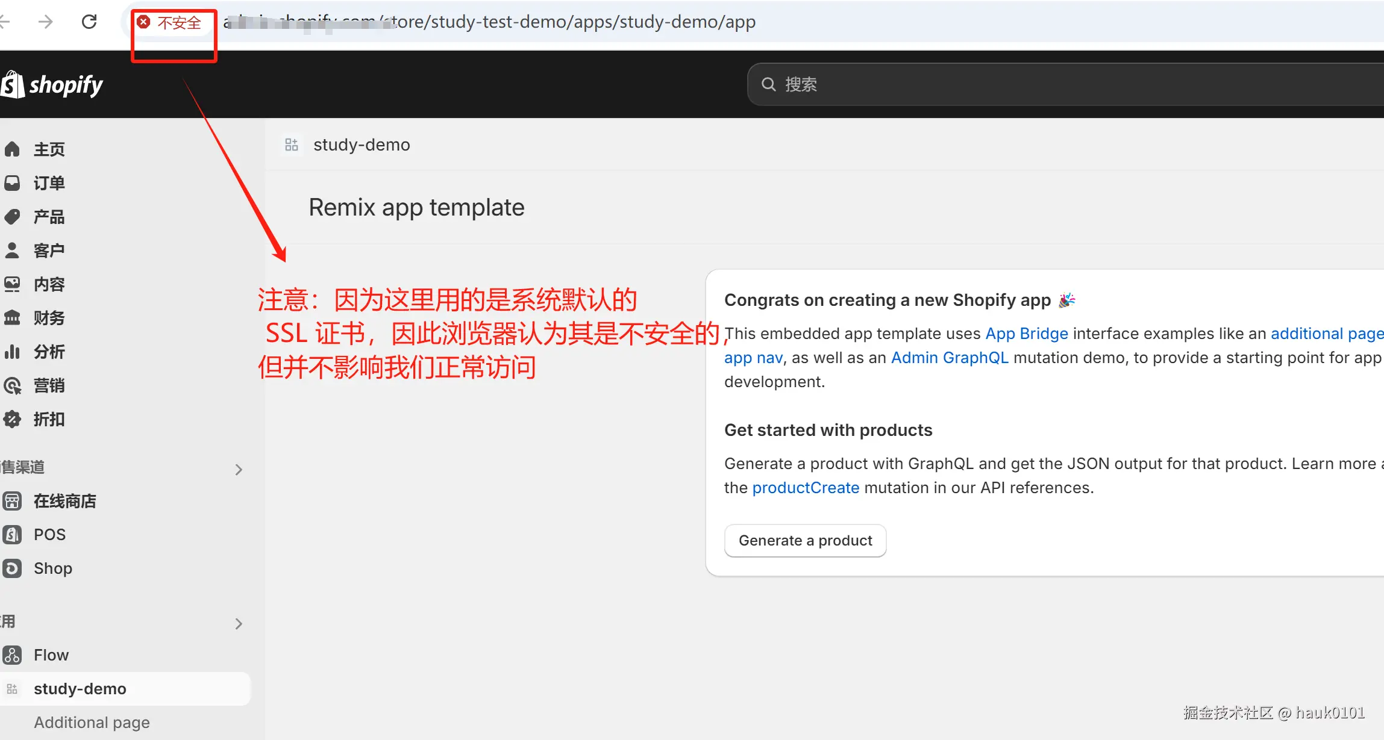Open Additional page nav item

(92, 723)
